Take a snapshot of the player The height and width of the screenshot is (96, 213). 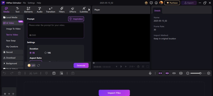point(138,66)
